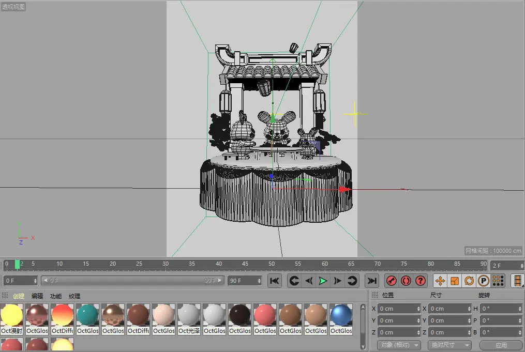Open the 编辑 menu in material manager
This screenshot has width=525, height=352.
37,296
